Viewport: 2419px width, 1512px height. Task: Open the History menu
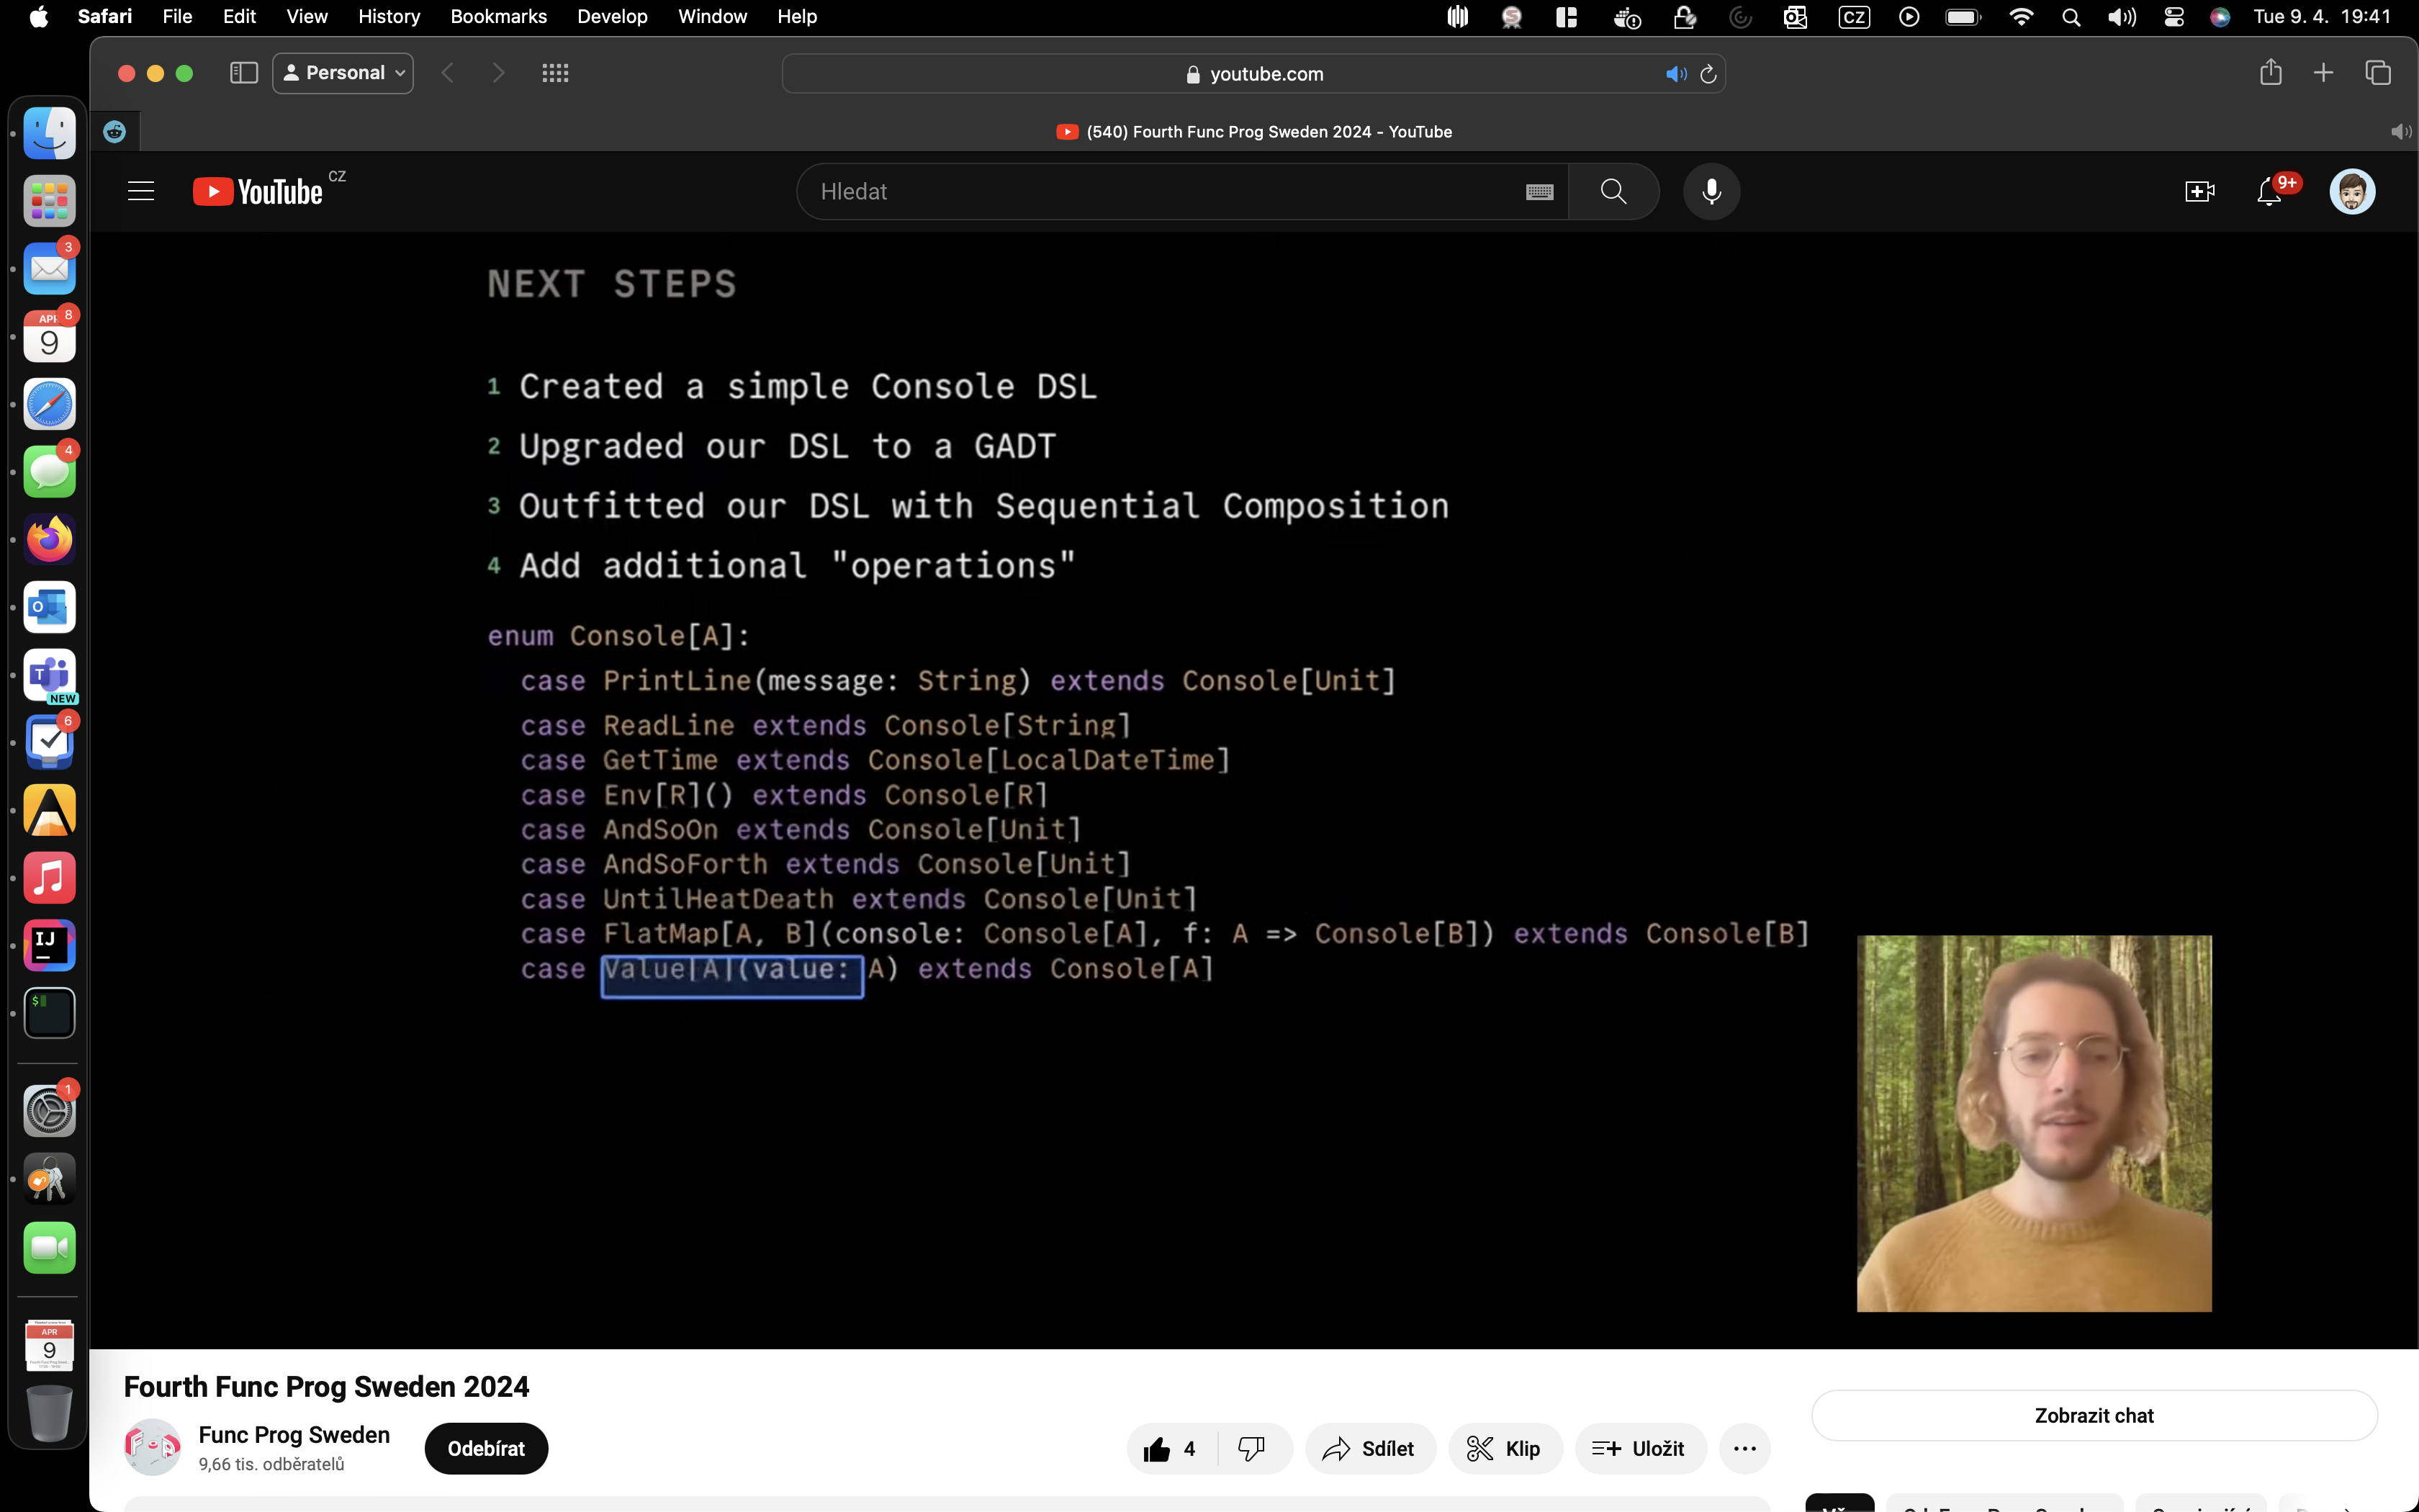388,16
